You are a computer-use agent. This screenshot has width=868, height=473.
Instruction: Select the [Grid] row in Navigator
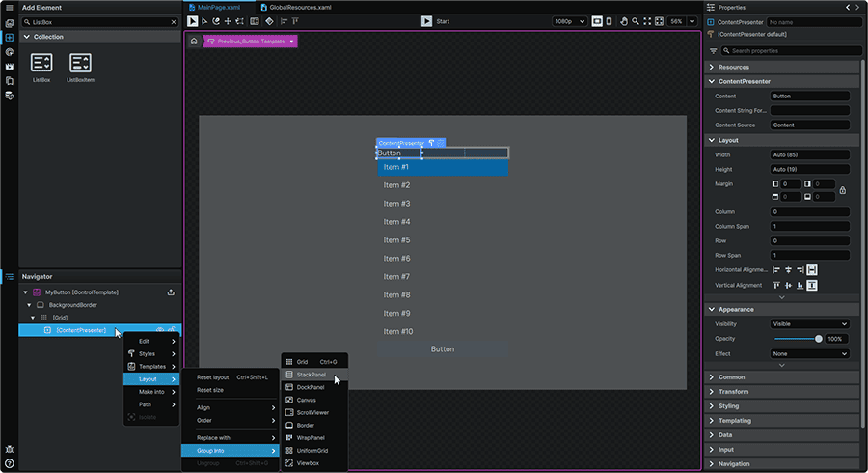coord(100,318)
